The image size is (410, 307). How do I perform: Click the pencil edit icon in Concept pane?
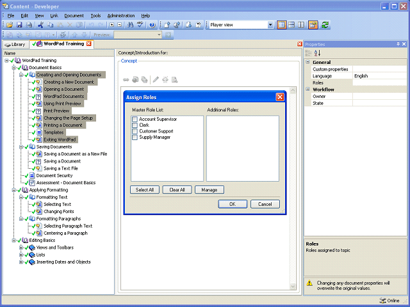point(156,79)
